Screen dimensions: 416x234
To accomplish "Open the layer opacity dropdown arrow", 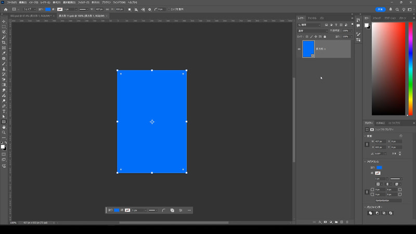I will click(352, 31).
